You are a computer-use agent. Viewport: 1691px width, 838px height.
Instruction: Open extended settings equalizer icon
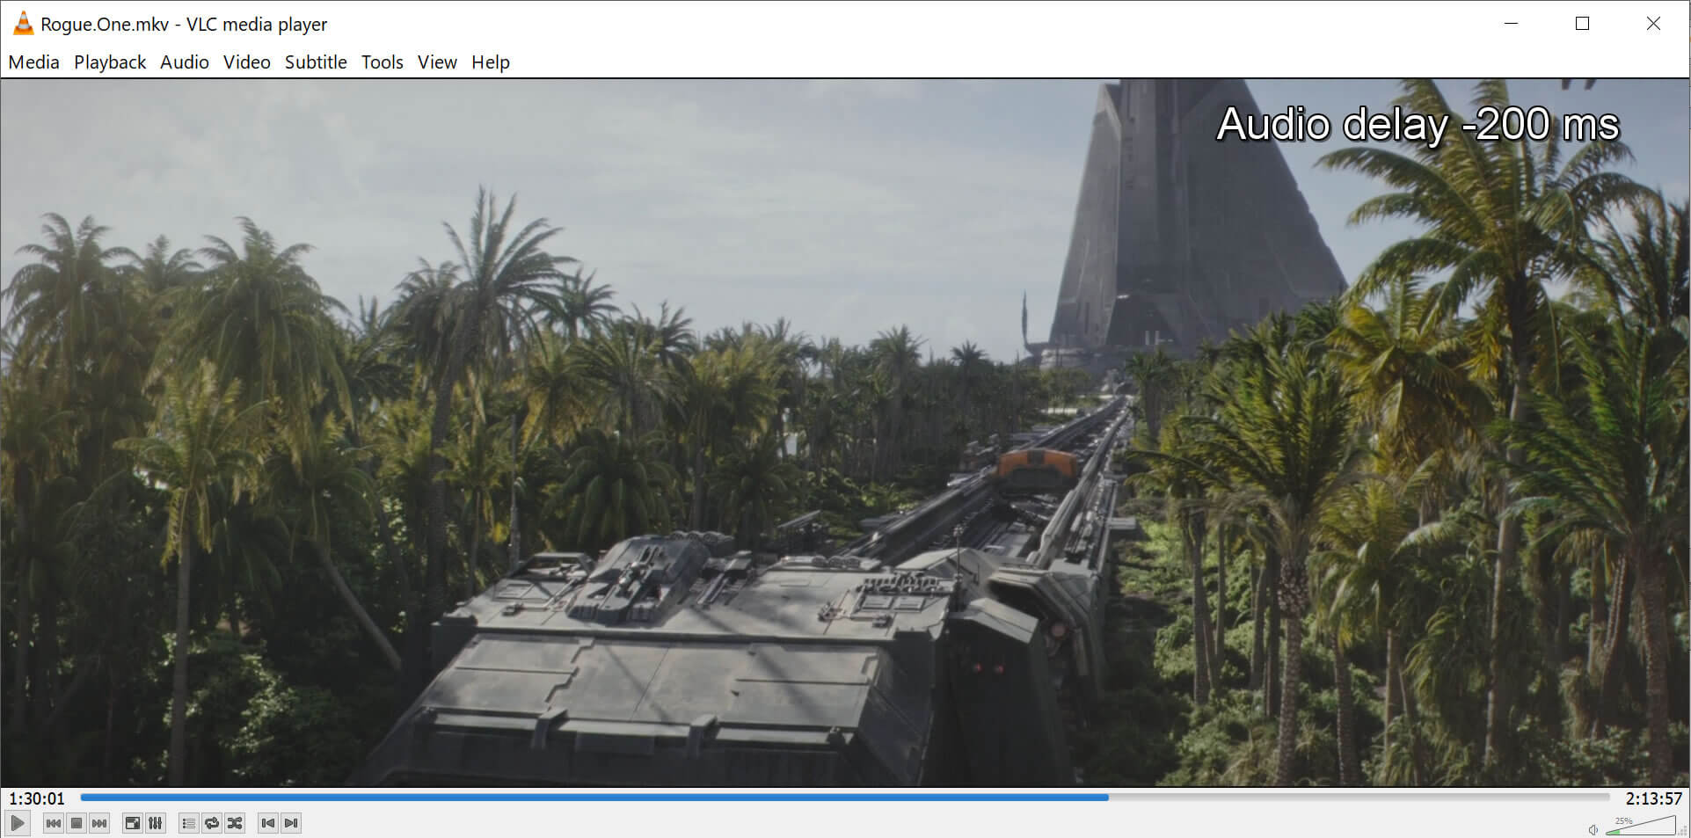(156, 824)
